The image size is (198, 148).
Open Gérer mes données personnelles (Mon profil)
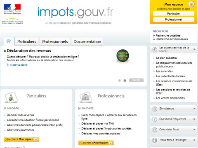tap(35, 125)
